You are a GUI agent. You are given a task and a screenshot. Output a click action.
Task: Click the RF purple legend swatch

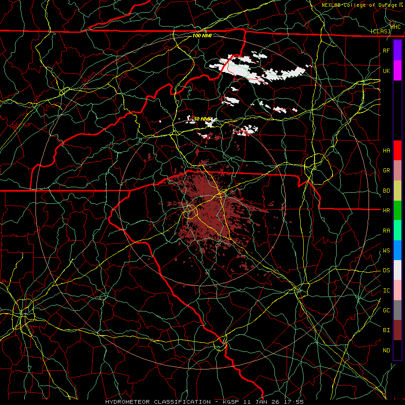(x=397, y=50)
